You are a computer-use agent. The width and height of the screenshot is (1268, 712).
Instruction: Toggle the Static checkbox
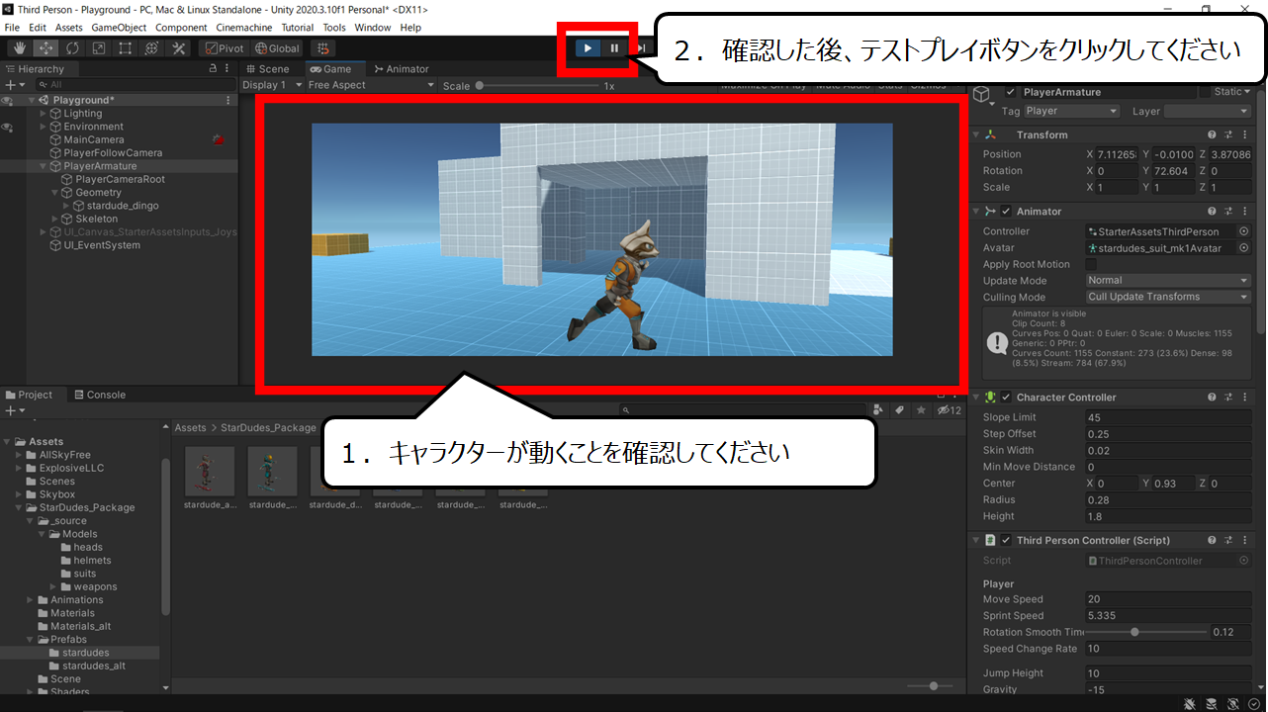(1204, 92)
